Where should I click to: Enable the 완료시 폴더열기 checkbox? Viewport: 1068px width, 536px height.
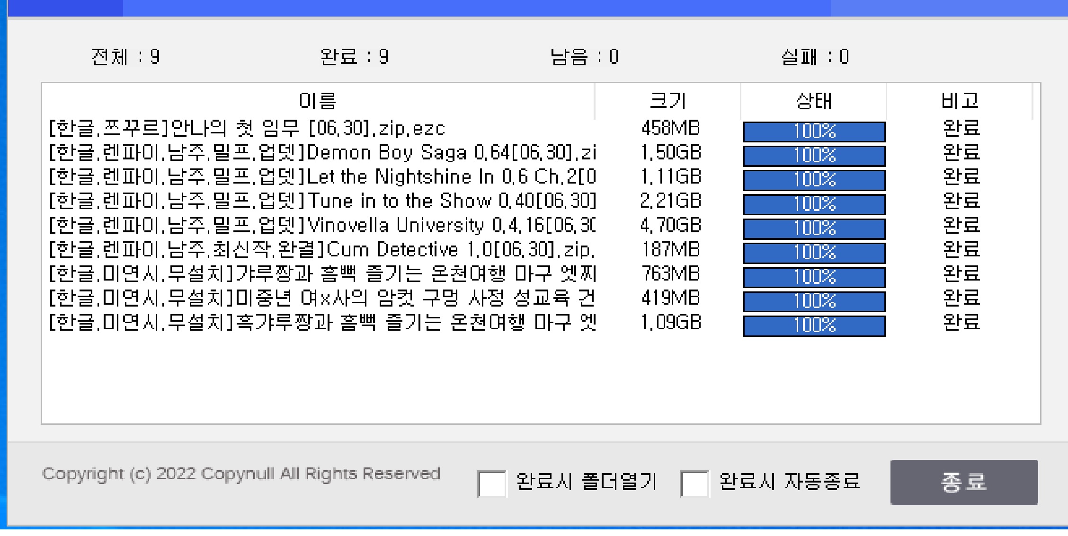491,483
